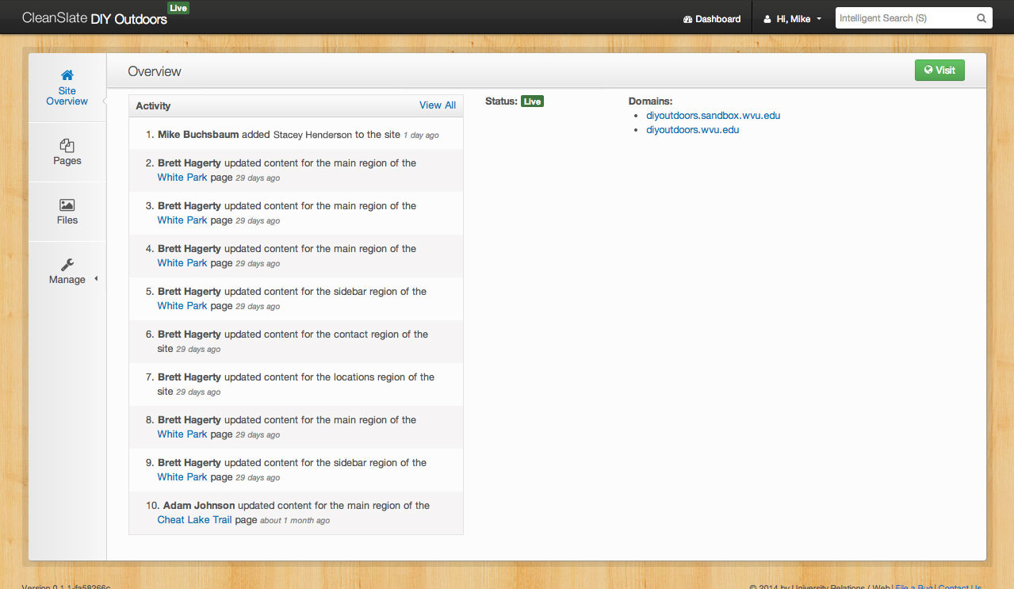Viewport: 1014px width, 589px height.
Task: Click the CleanSlate DIY Outdoors logo
Action: pyautogui.click(x=94, y=19)
